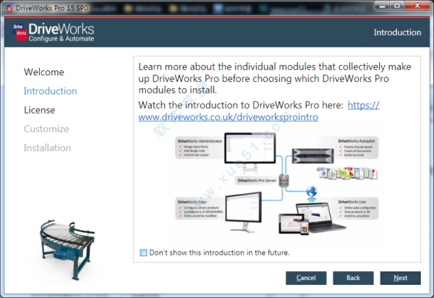Click the DriveWorks Pro title bar icon

point(9,8)
